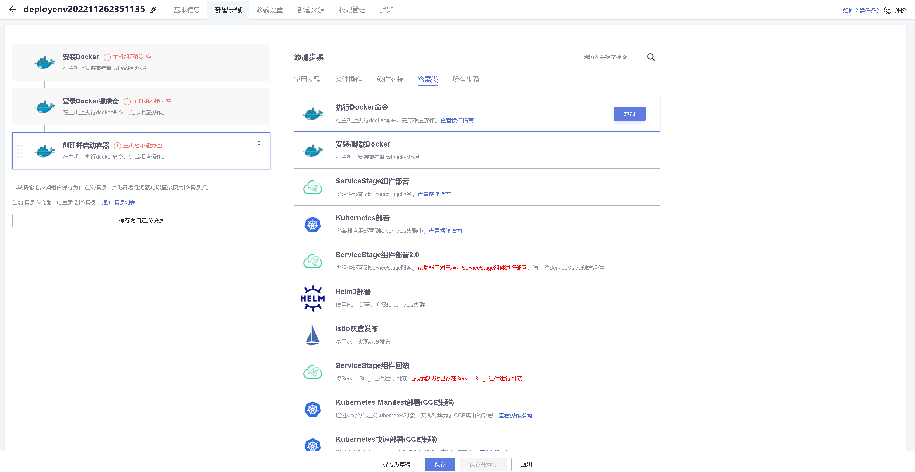Click the 保存为草稿 button at the bottom
This screenshot has width=915, height=472.
pos(396,464)
